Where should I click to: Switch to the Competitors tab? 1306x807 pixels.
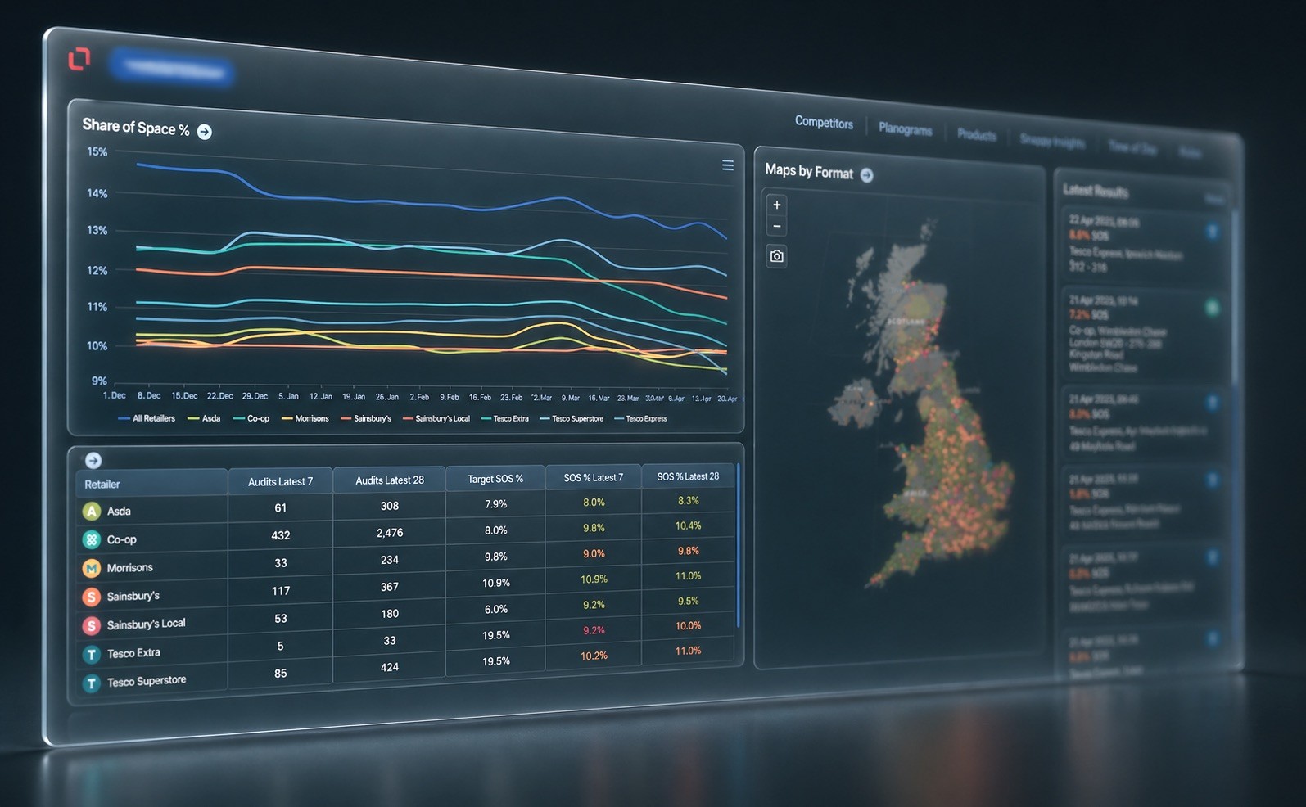(824, 123)
